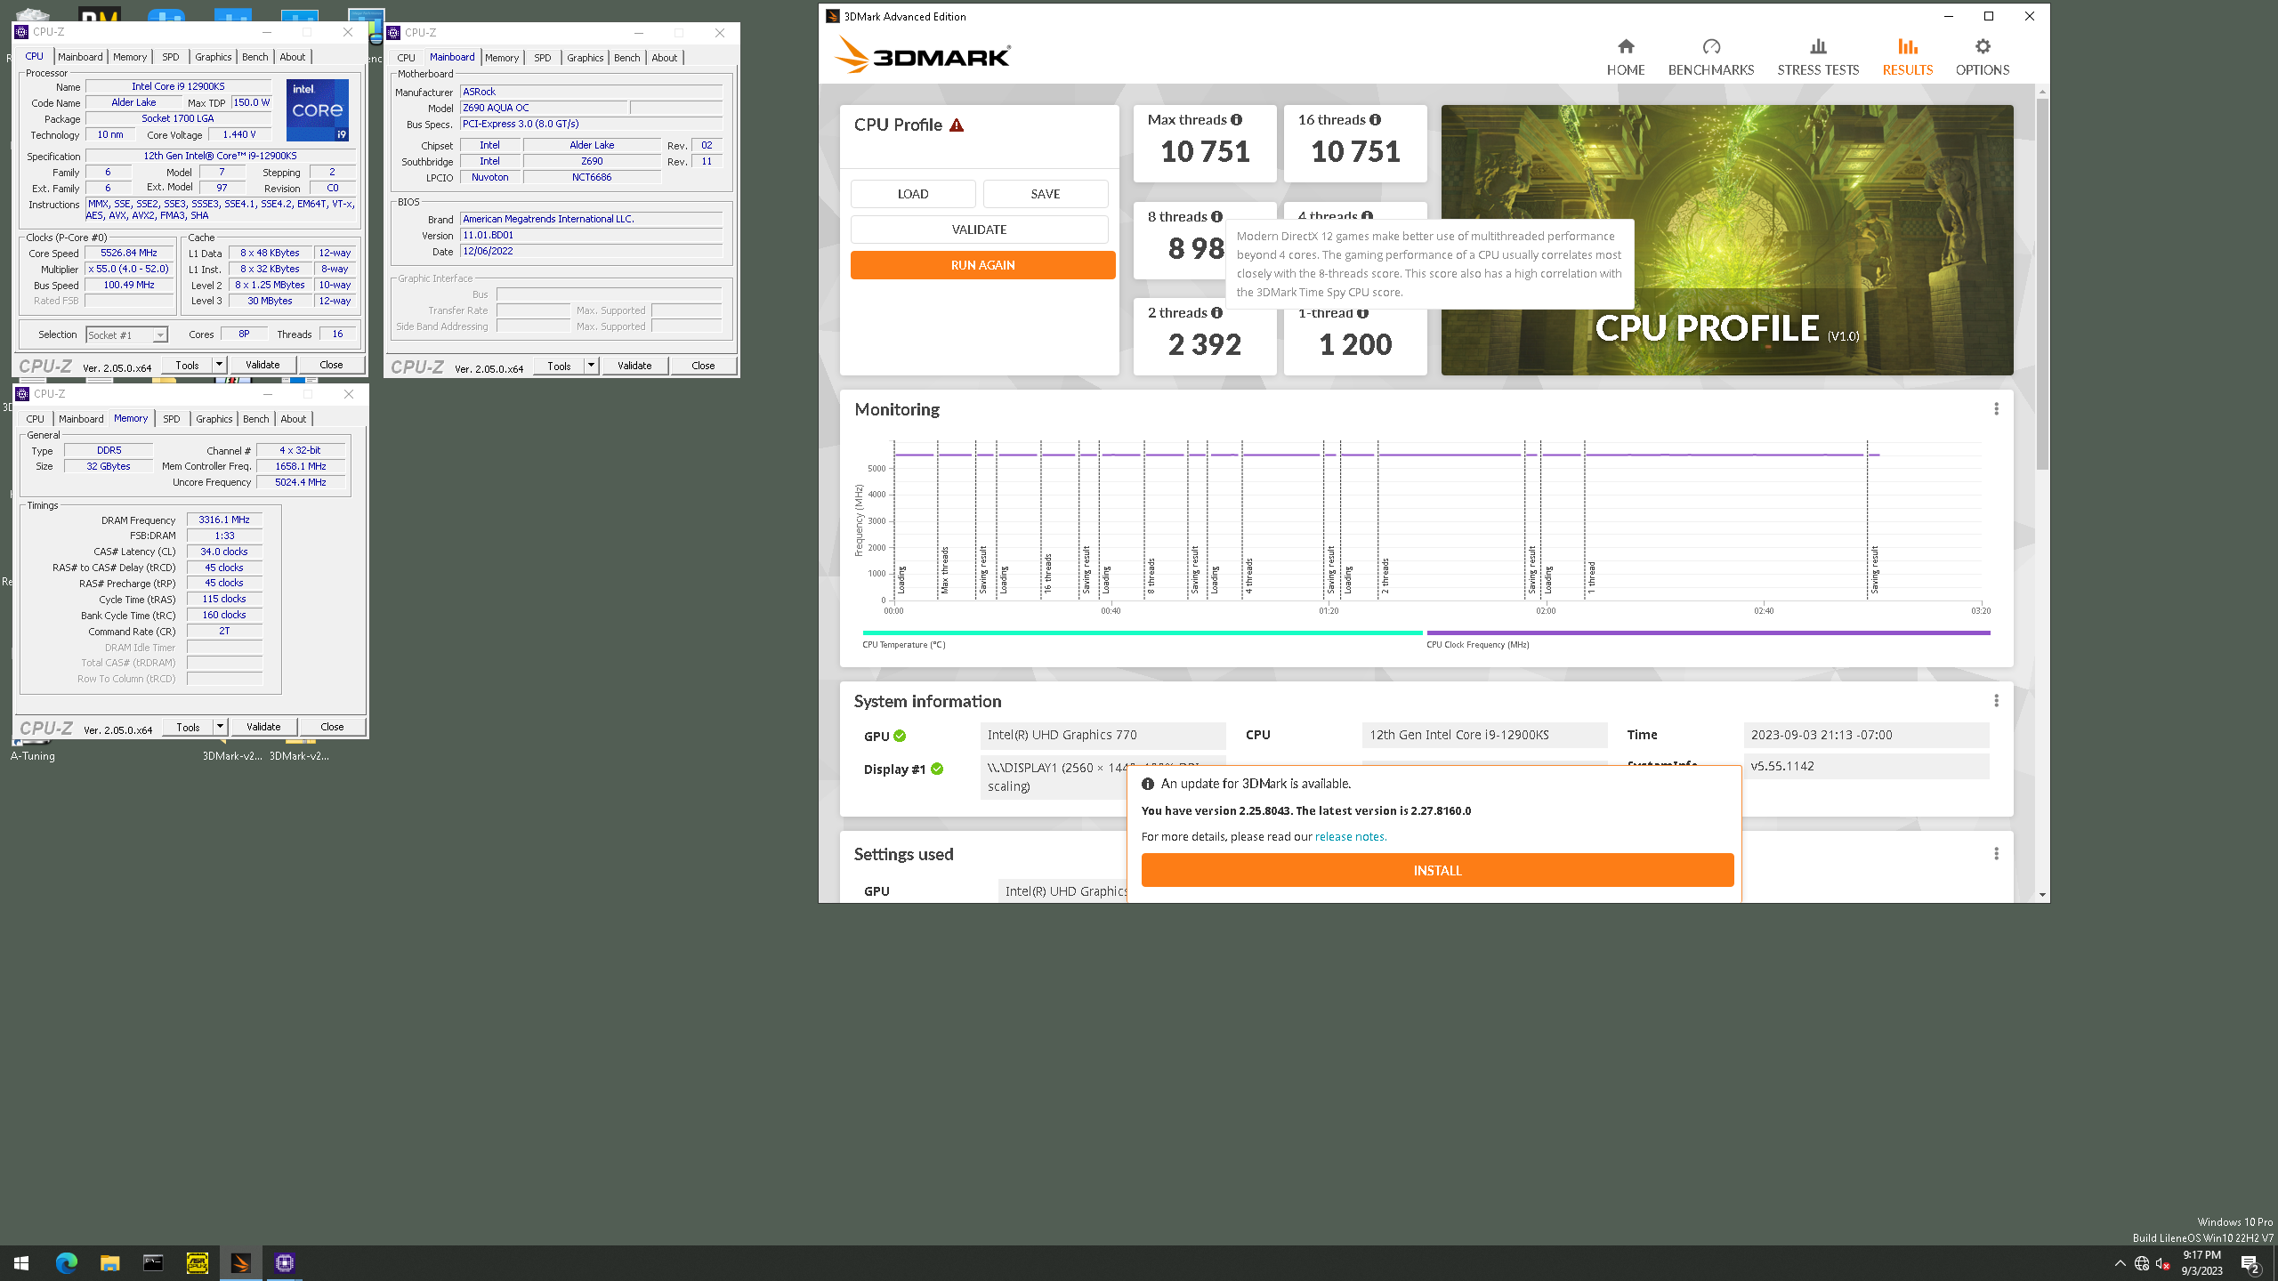Click the 3DMark vertical scrollbar thumb
The height and width of the screenshot is (1281, 2278).
pyautogui.click(x=2042, y=283)
